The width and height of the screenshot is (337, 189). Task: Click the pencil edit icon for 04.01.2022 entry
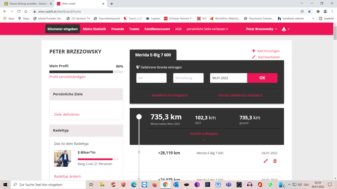point(266,161)
